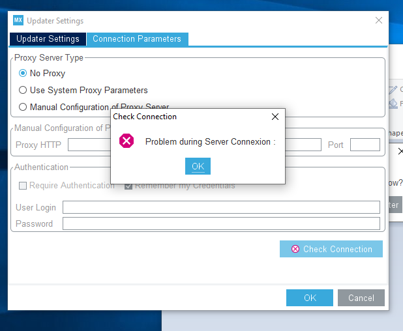The height and width of the screenshot is (331, 403).
Task: Click OK in the Check Connection dialog
Action: (x=198, y=166)
